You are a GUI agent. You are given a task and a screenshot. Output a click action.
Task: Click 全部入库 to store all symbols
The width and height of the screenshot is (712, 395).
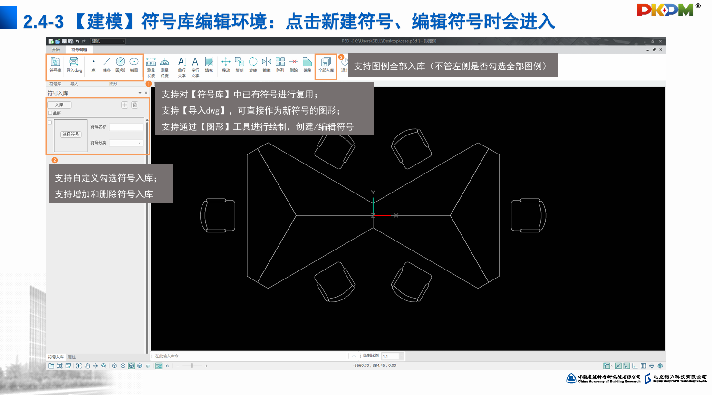(326, 65)
